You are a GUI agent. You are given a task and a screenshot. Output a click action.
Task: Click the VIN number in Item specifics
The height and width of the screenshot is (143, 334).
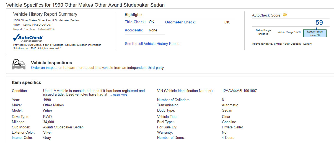(239, 91)
